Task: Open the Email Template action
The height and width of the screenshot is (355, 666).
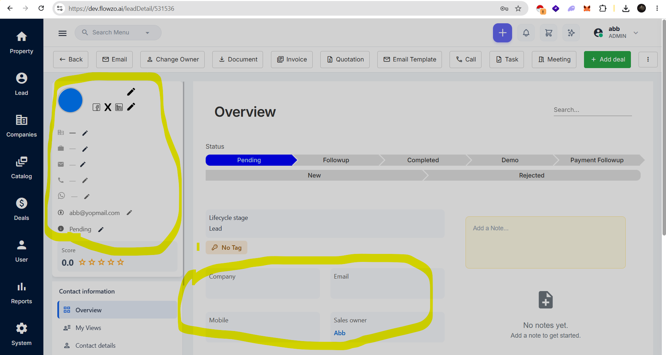Action: tap(410, 59)
